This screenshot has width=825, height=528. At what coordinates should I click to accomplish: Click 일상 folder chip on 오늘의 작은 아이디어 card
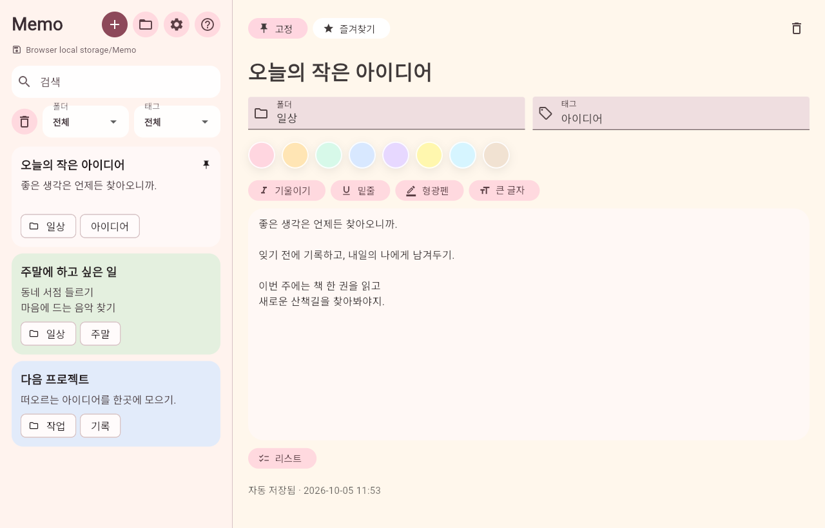click(x=48, y=226)
